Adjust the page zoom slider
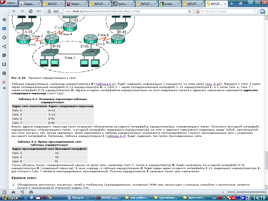268x201 pixels. coord(236,192)
